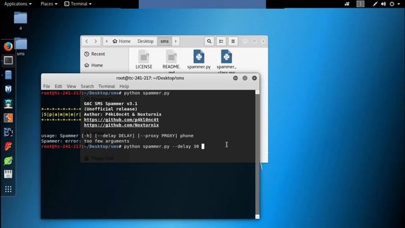Click the terminal title bar
This screenshot has height=228, width=405.
(x=150, y=78)
